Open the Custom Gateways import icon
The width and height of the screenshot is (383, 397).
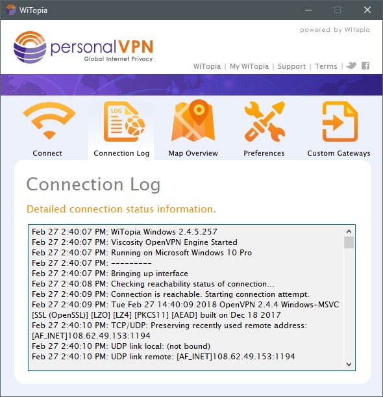tap(340, 122)
